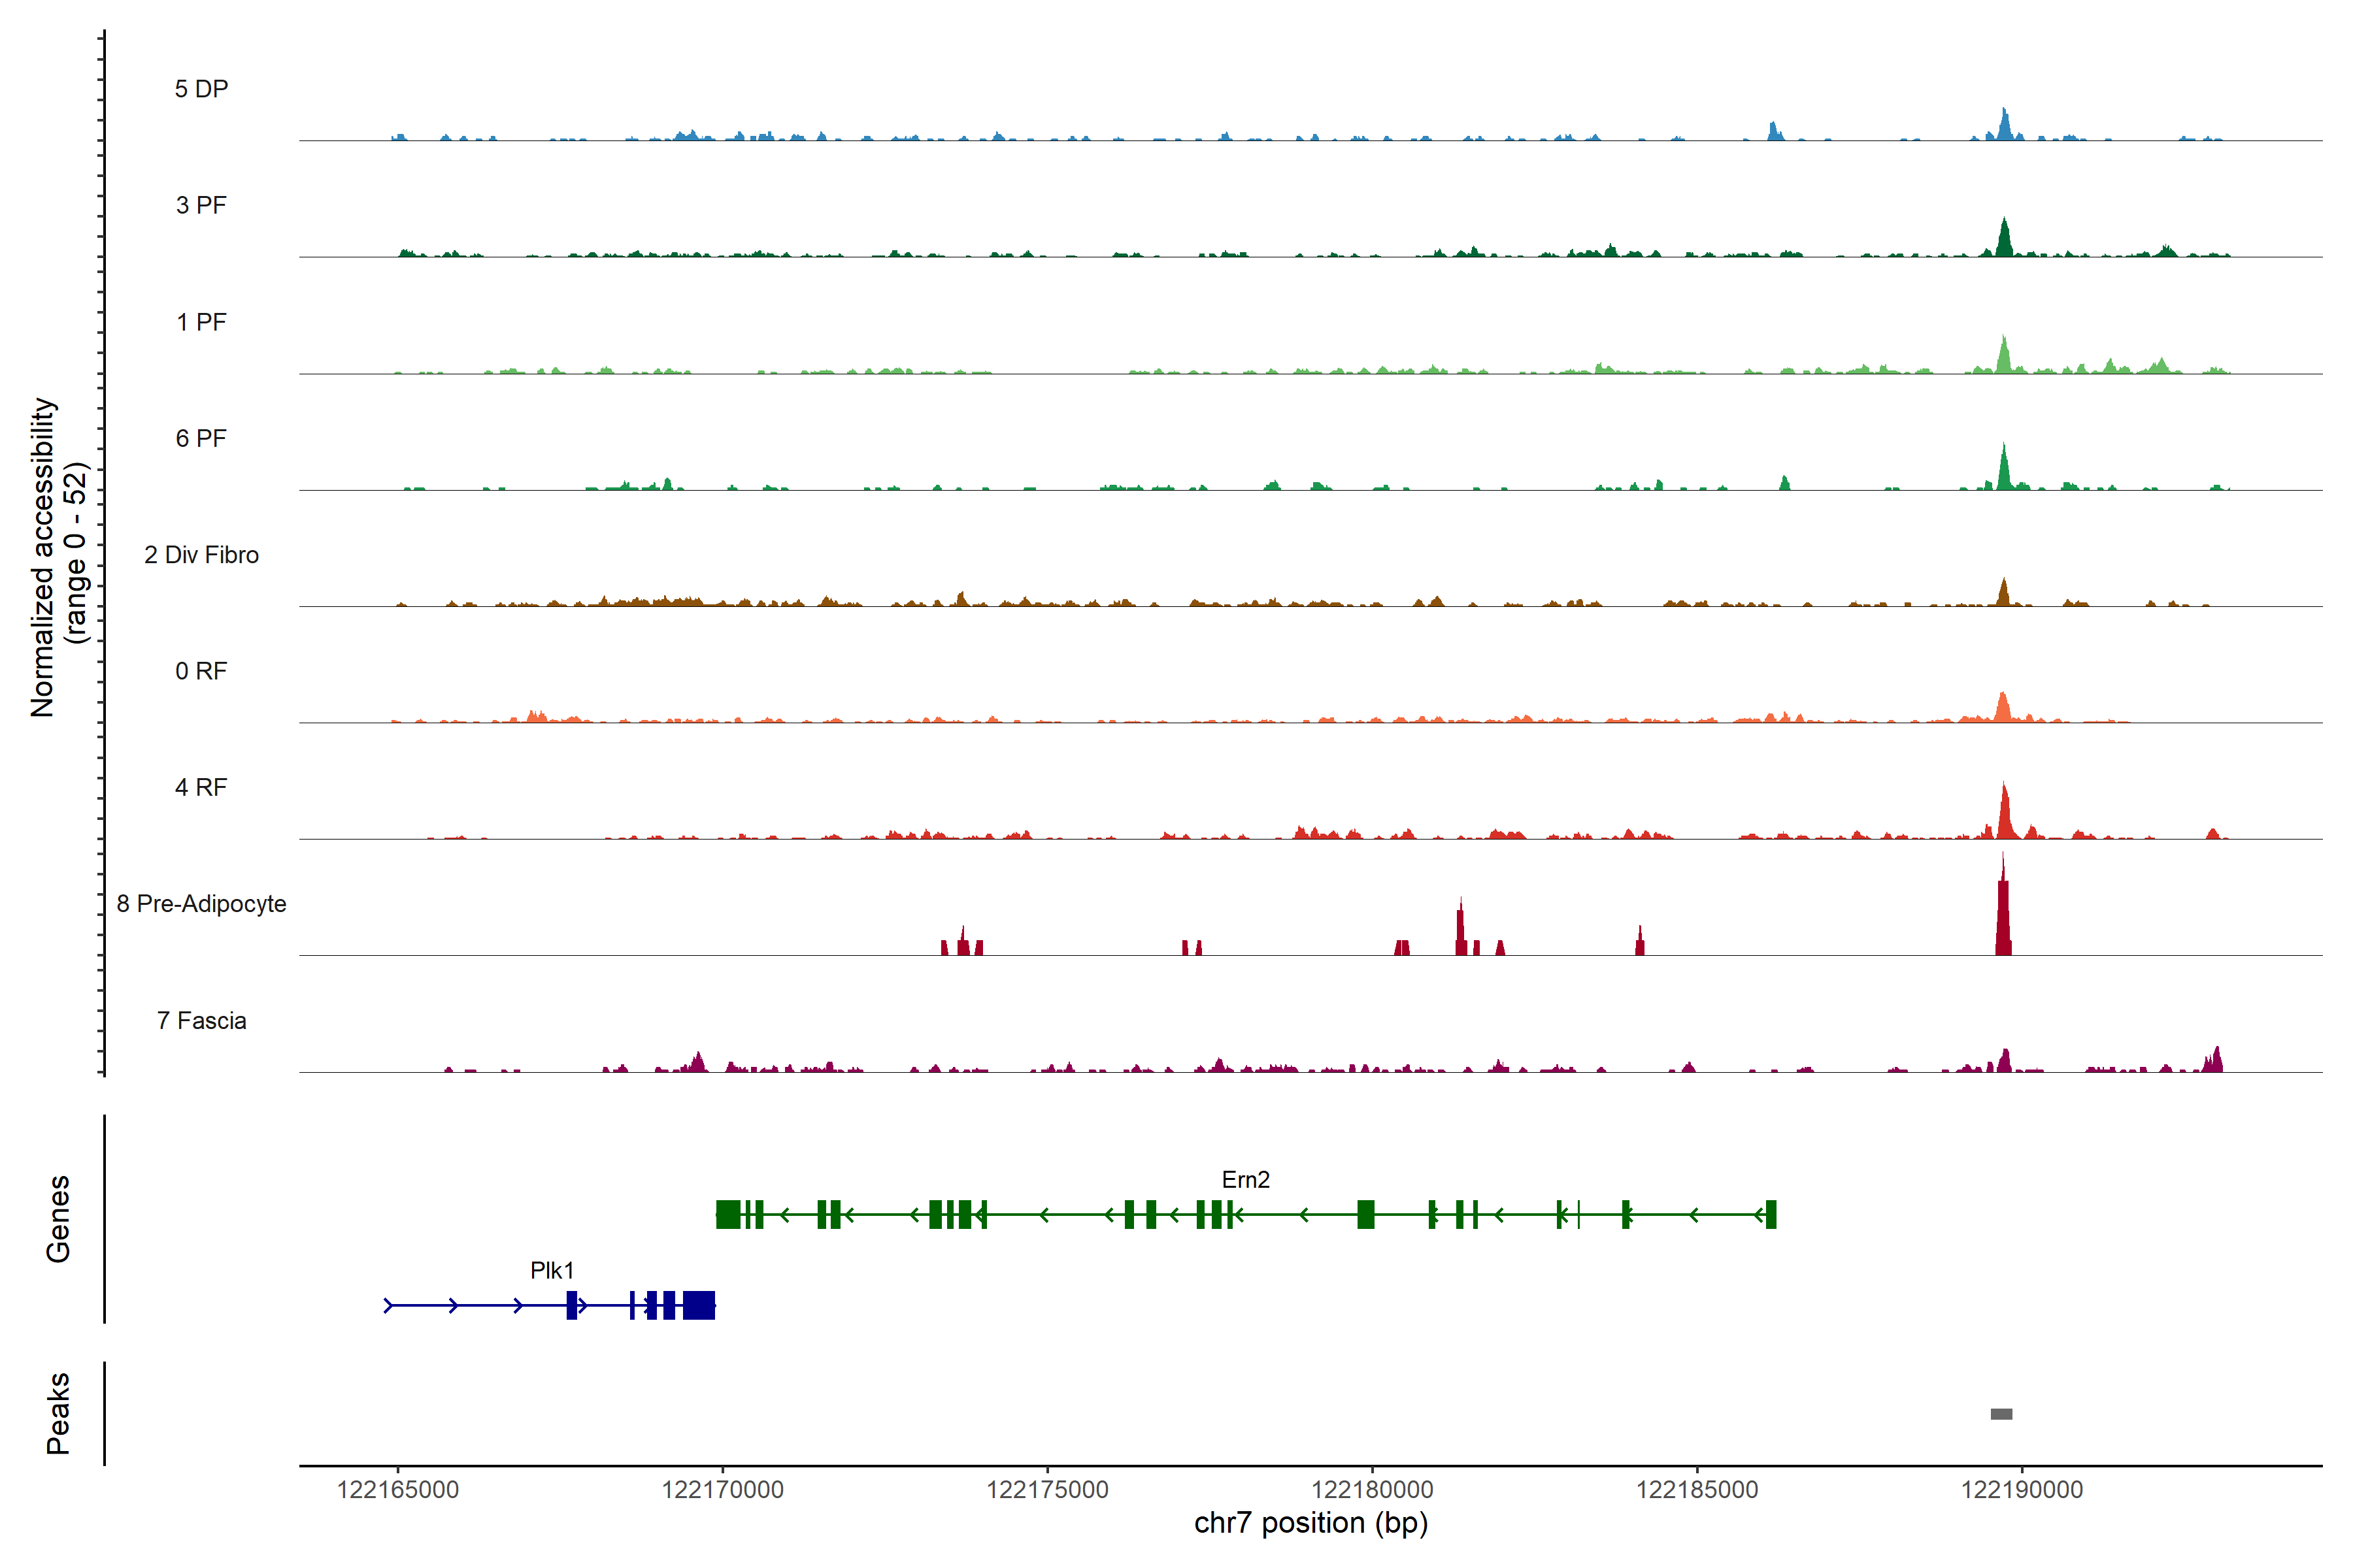Click the 4 RF track main peak
Screen dimensions: 2353x1568
click(x=2005, y=815)
